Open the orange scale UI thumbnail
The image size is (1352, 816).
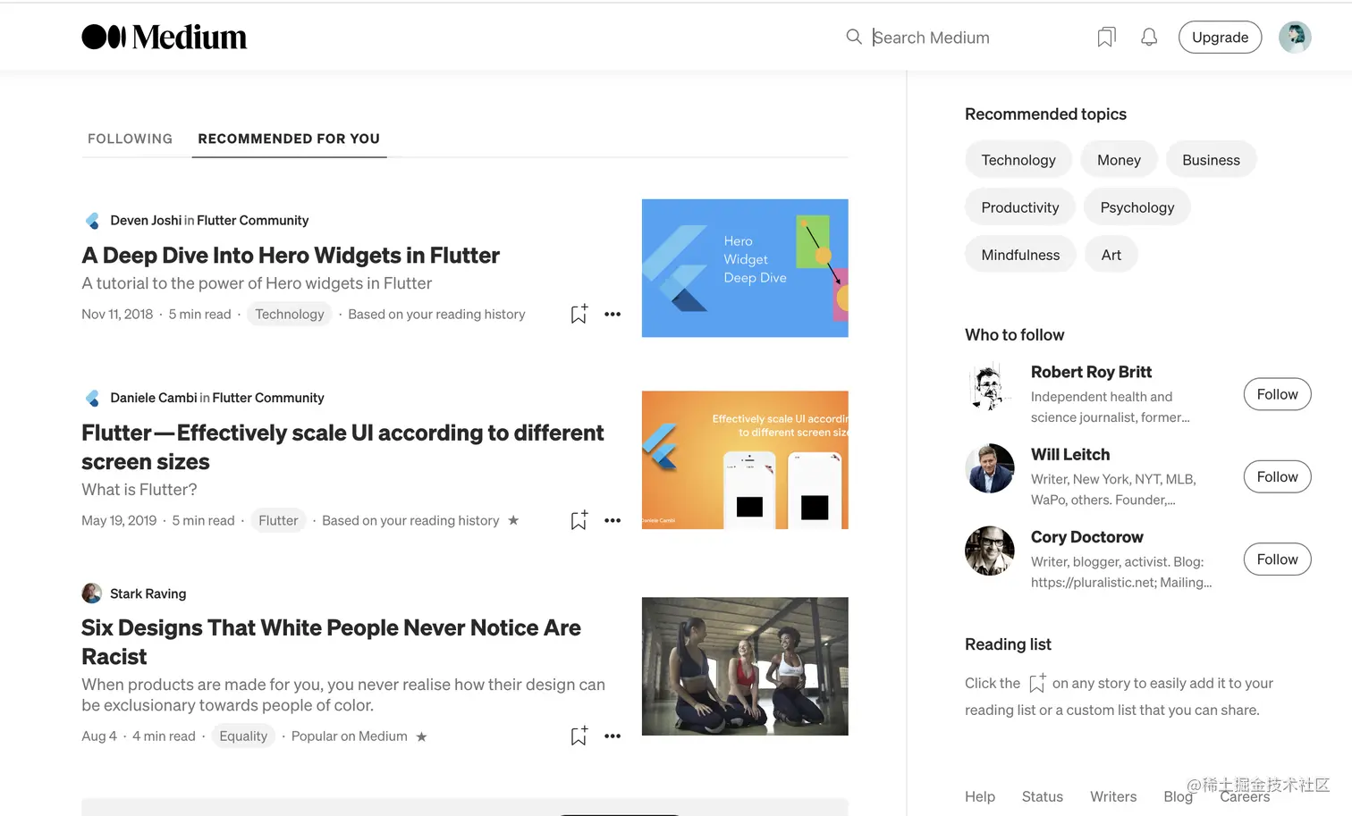(745, 460)
